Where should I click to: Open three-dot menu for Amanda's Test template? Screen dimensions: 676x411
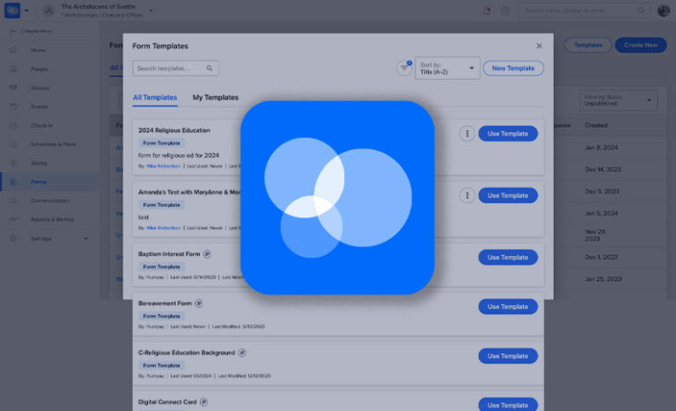(x=467, y=195)
